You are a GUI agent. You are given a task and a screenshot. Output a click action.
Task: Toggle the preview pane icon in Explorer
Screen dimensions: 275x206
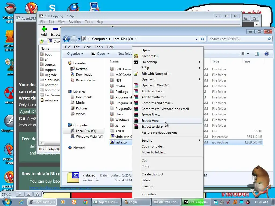[x=257, y=54]
